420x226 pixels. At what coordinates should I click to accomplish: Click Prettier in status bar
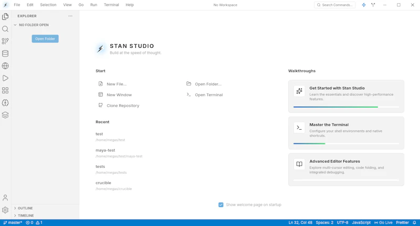point(402,222)
